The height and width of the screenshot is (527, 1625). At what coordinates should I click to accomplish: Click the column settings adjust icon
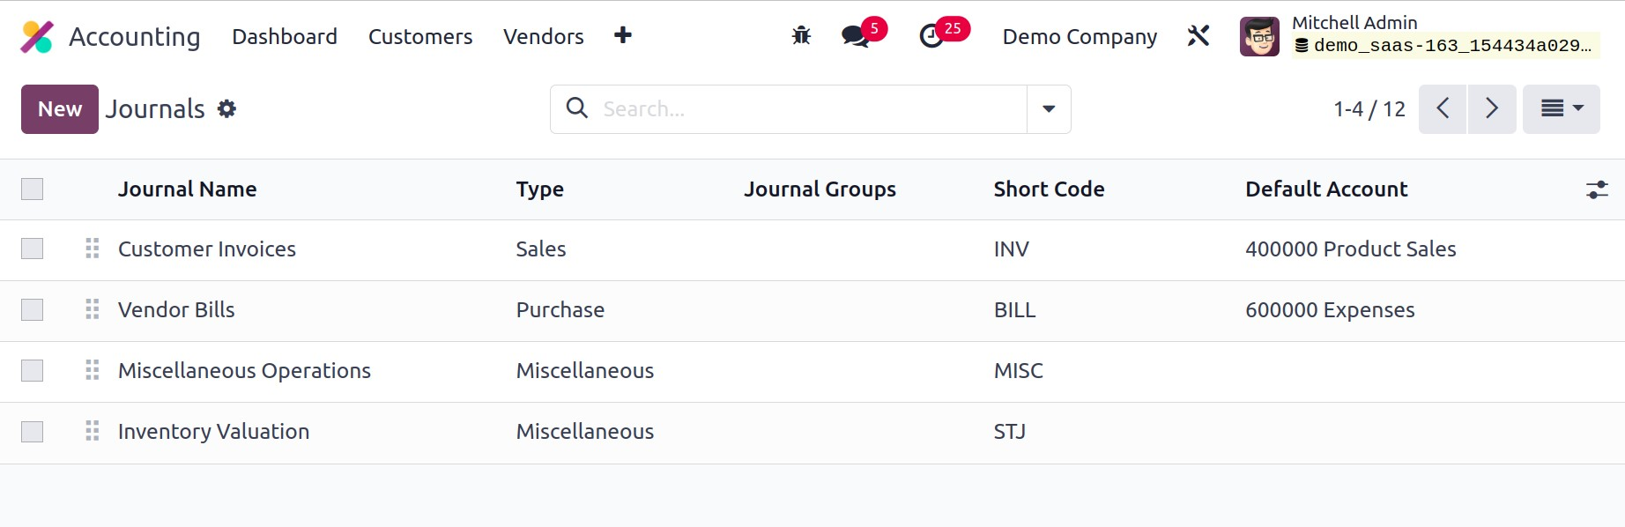click(1597, 189)
